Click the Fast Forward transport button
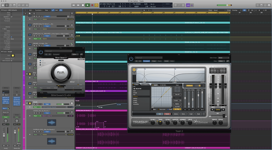 pyautogui.click(x=78, y=5)
